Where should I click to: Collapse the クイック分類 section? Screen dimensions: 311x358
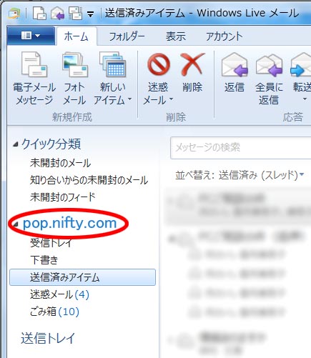click(x=16, y=144)
